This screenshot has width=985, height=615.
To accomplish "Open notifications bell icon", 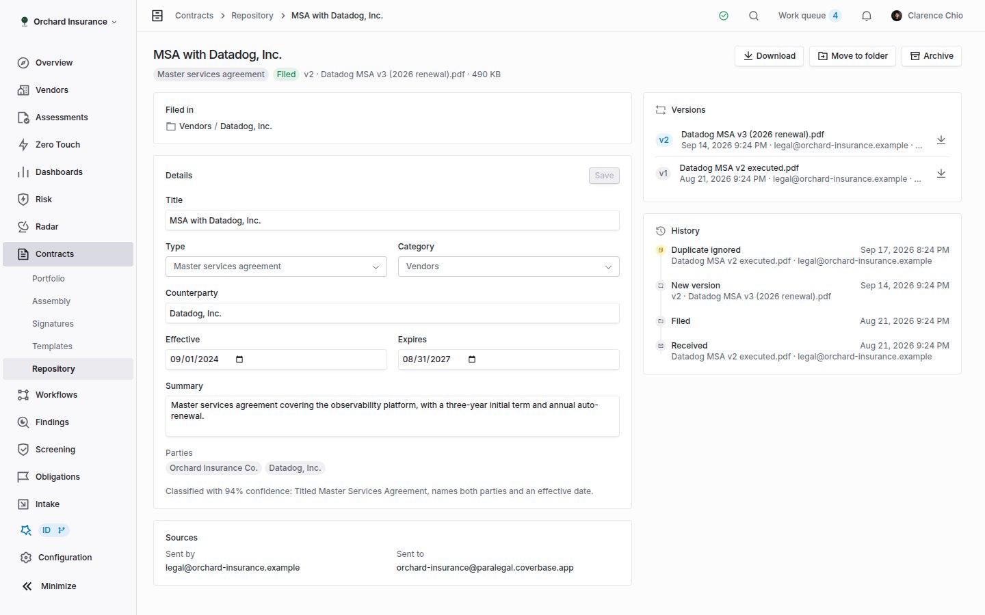I will [x=867, y=16].
